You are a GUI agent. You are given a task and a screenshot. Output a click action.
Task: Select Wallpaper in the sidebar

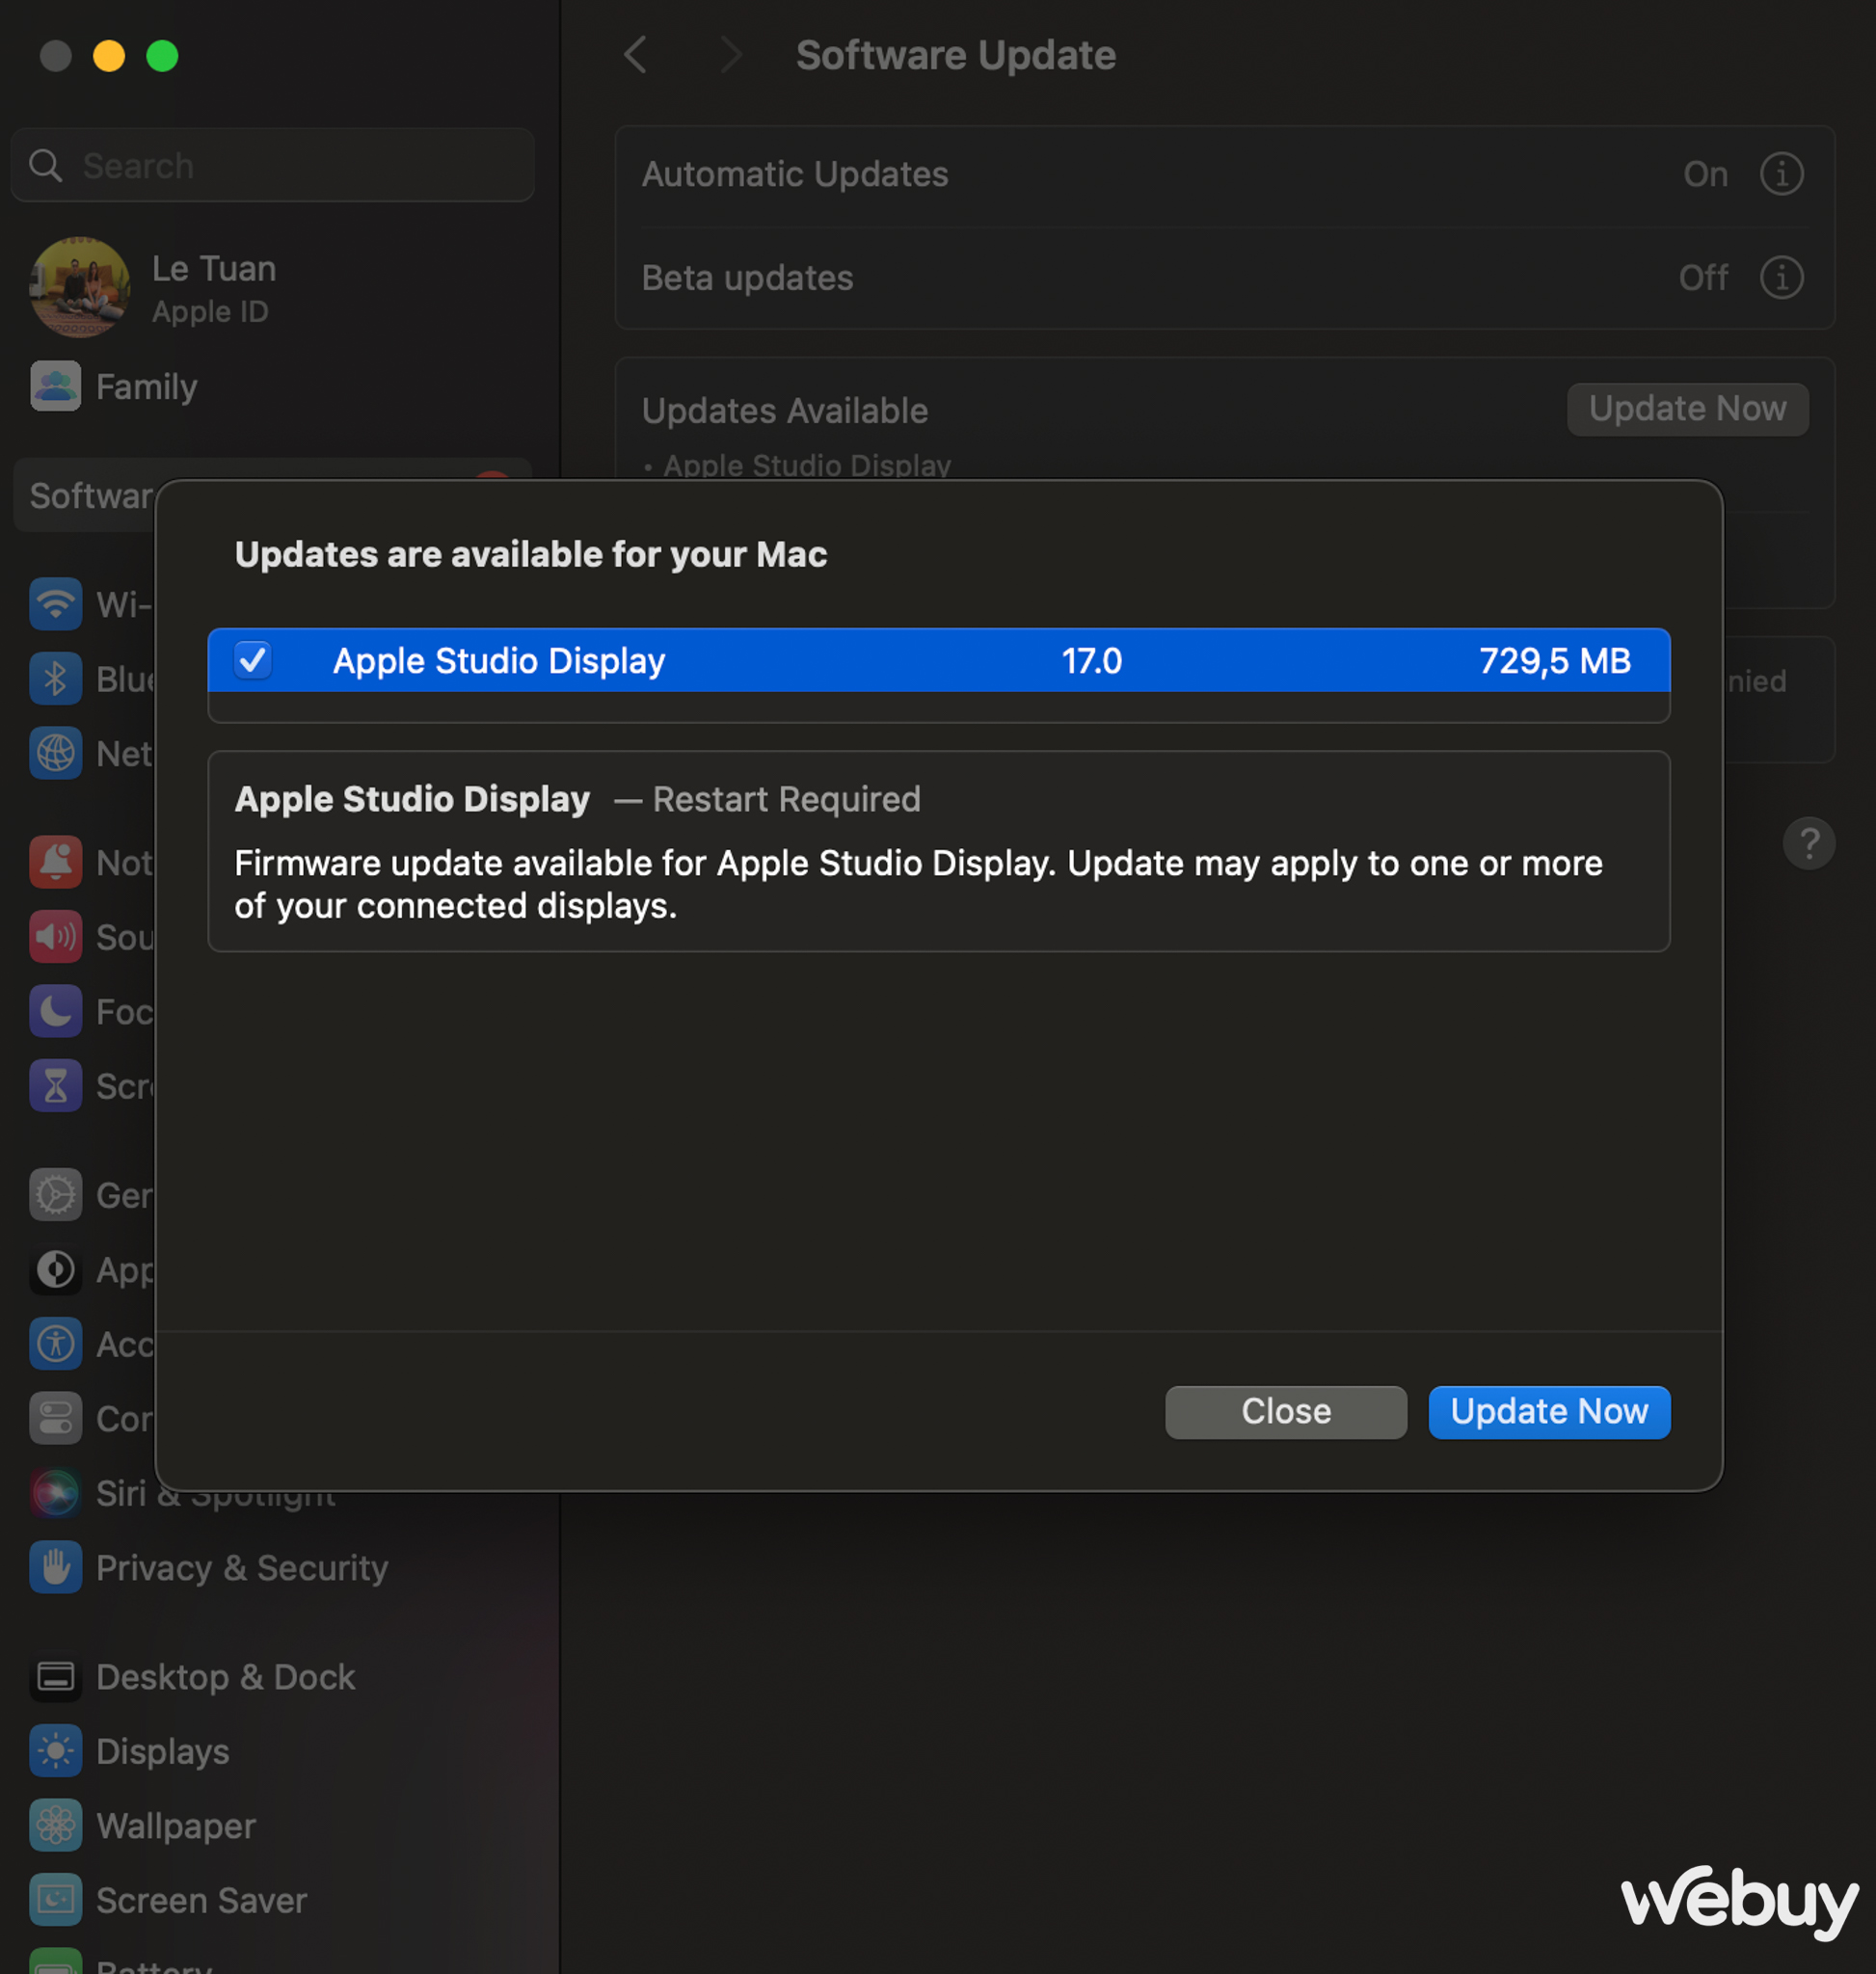[x=175, y=1826]
